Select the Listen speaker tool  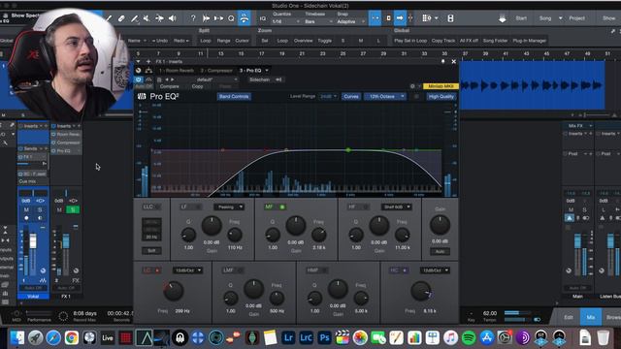pos(173,18)
